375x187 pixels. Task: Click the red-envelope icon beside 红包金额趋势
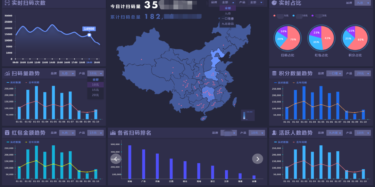point(7,133)
